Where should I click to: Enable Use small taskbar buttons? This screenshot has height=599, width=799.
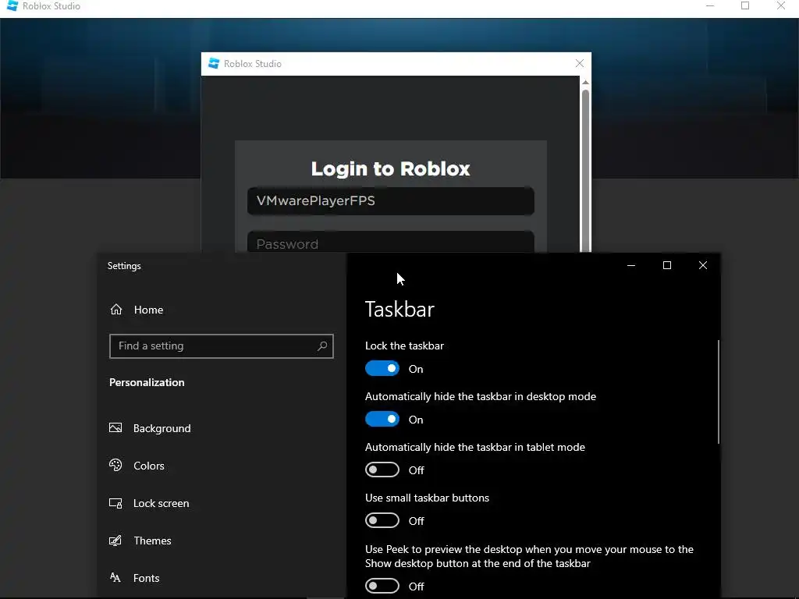pyautogui.click(x=382, y=520)
